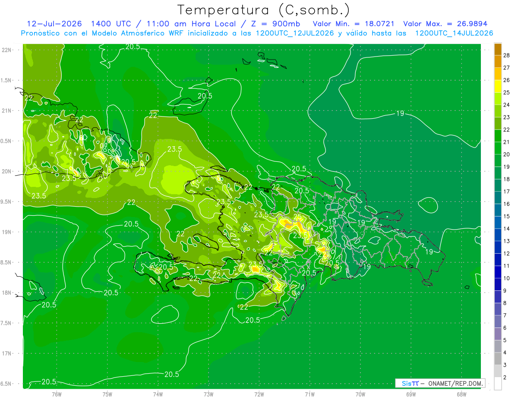Click the yellow 25 degree legend swatch
Viewport: 518px width, 400px height.
click(x=498, y=86)
